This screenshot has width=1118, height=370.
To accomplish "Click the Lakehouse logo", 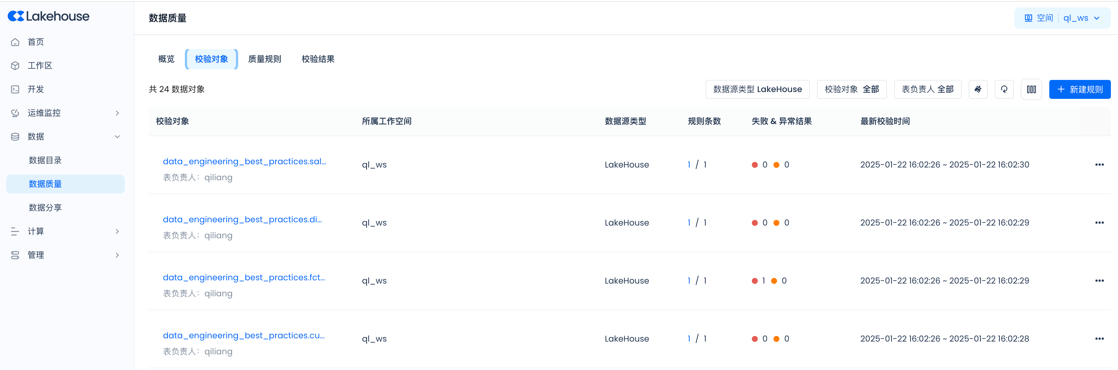I will pyautogui.click(x=49, y=17).
